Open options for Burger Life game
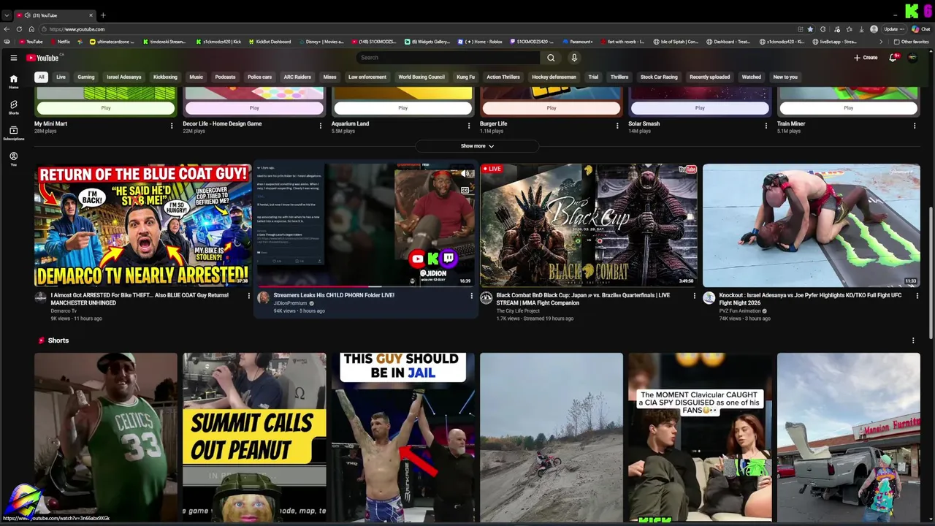Image resolution: width=935 pixels, height=526 pixels. (617, 126)
